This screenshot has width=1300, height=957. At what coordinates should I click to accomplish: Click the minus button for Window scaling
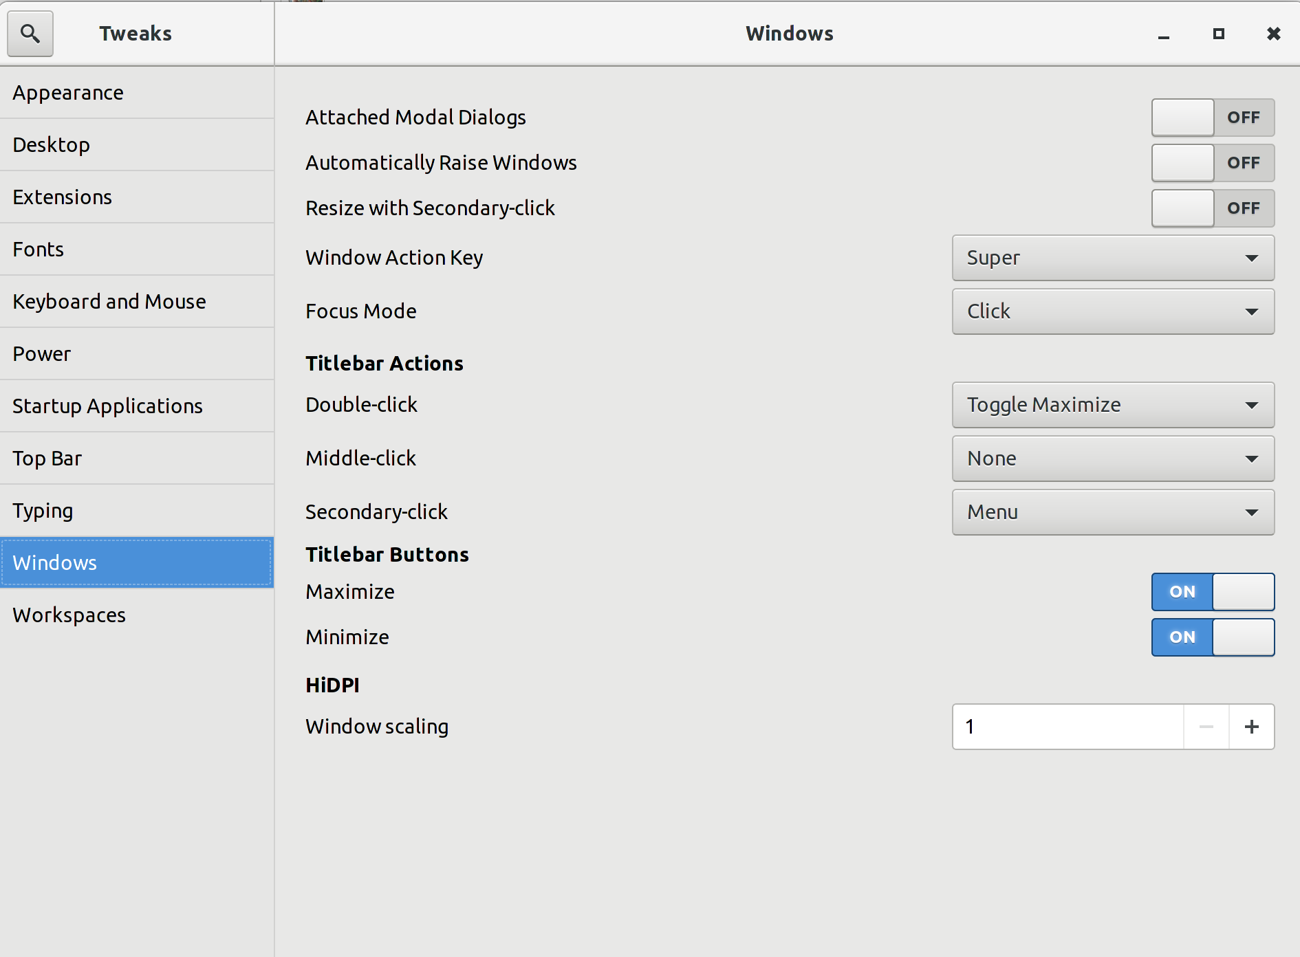point(1206,727)
